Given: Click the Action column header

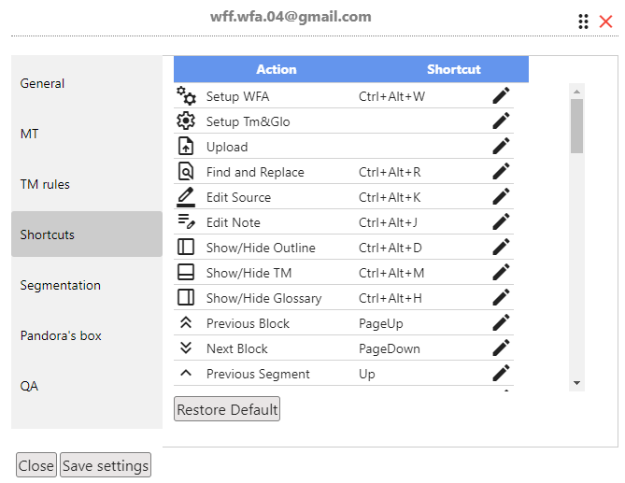Looking at the screenshot, I should click(x=277, y=69).
